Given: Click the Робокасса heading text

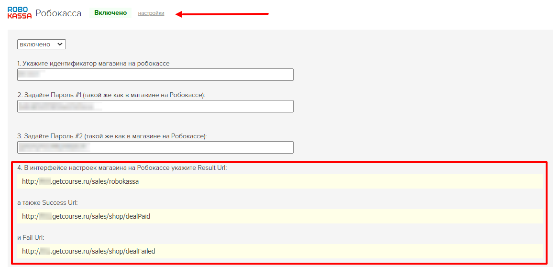Looking at the screenshot, I should (58, 13).
